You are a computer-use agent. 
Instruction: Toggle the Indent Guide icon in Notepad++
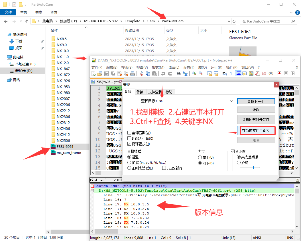coord(238,73)
